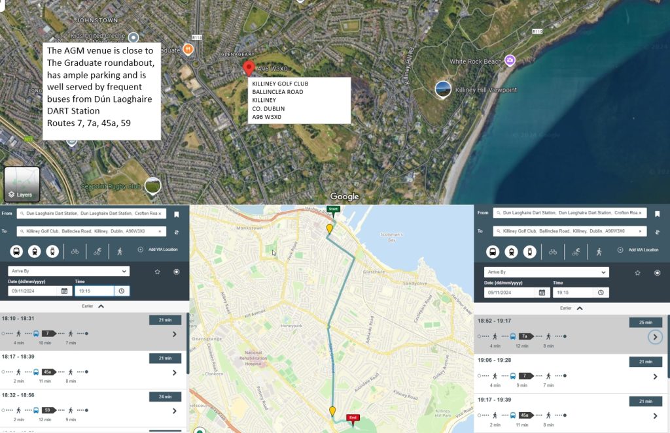Click the favourite star in left planner

coord(157,272)
